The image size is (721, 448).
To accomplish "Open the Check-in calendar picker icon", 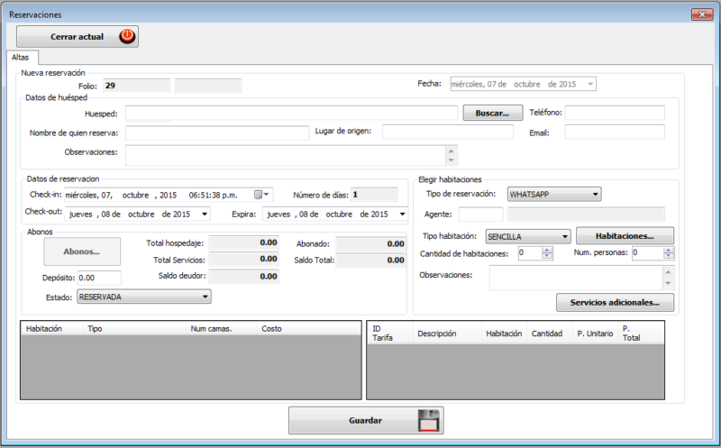I will (x=261, y=195).
